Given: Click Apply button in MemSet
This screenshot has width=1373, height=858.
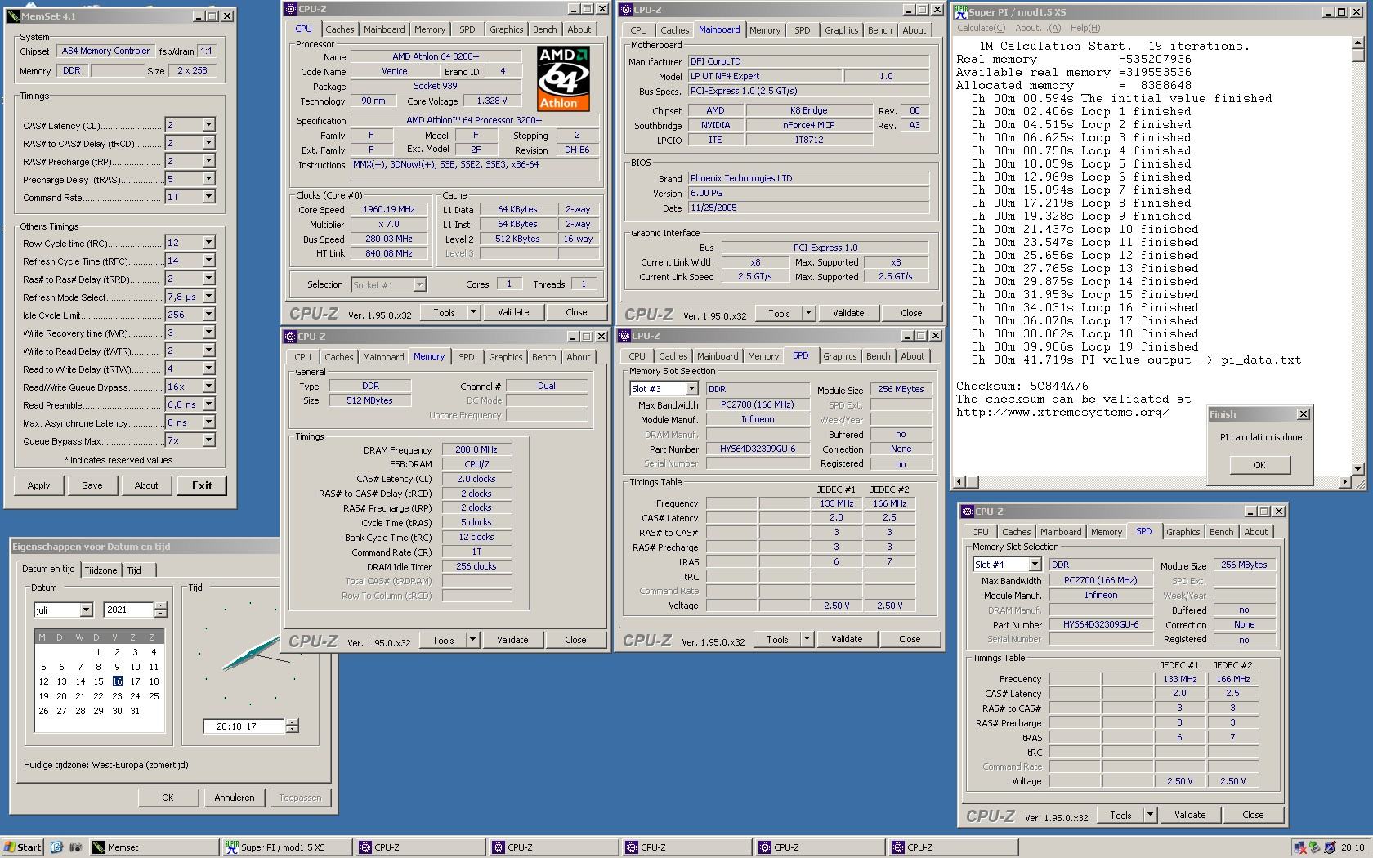Looking at the screenshot, I should 38,485.
